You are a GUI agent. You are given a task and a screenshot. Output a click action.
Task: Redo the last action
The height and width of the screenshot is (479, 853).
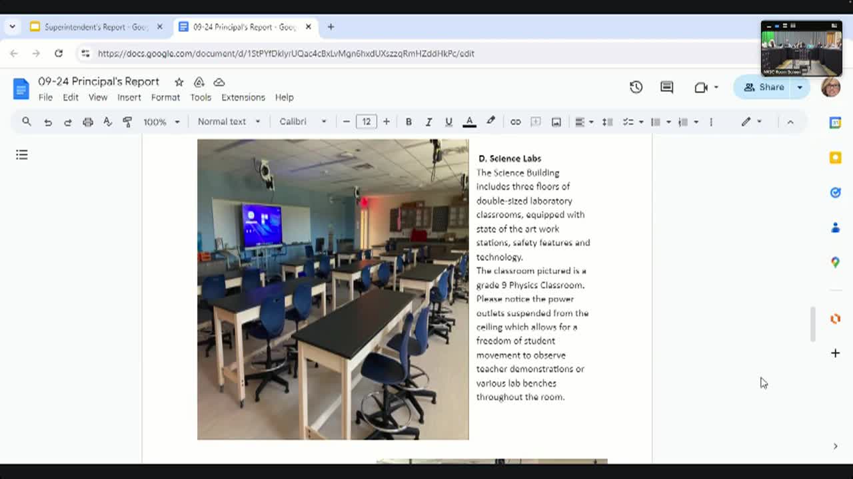[x=68, y=122]
